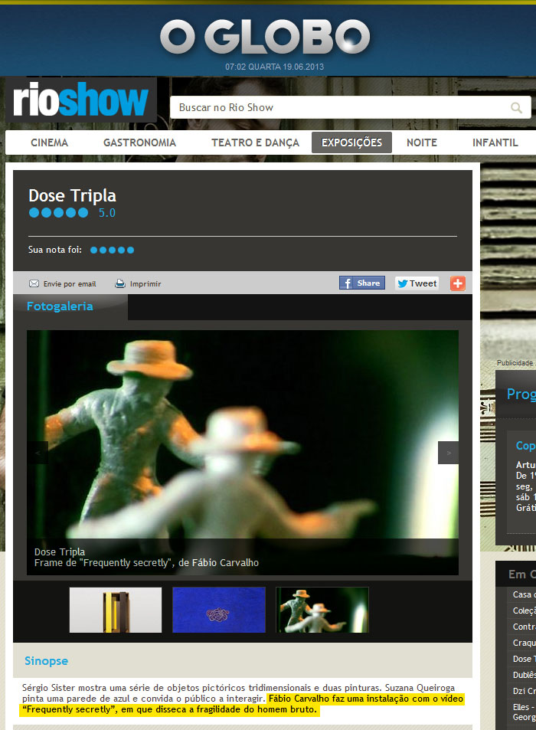
Task: Click 'Casa' link in sidebar list
Action: click(524, 594)
